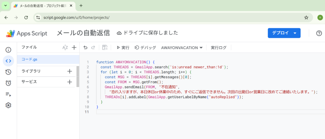This screenshot has height=139, width=325.
Task: Select the コード.gs file
Action: pyautogui.click(x=30, y=59)
